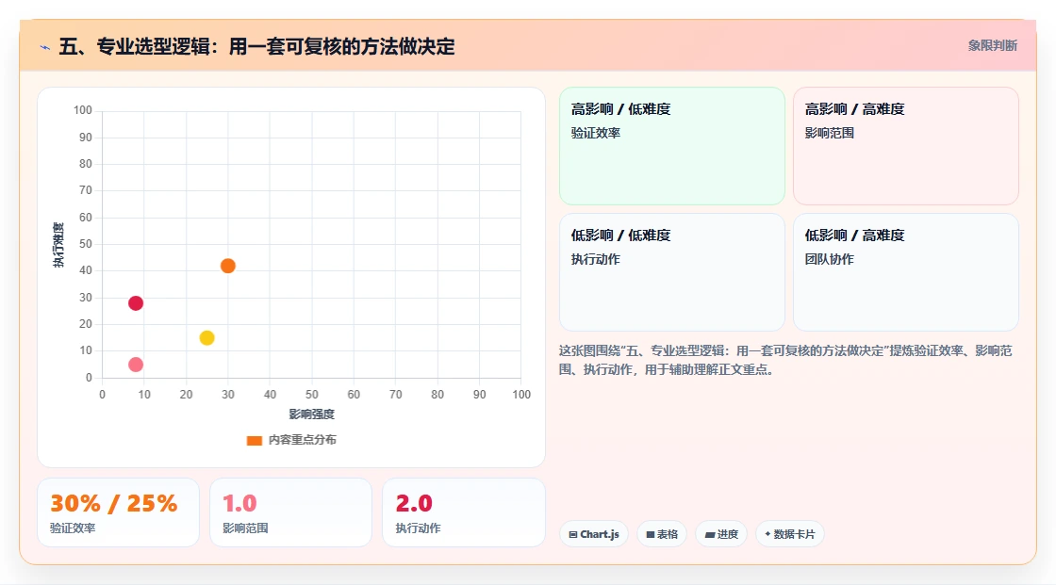
Task: Click the 进度 tag chip
Action: pyautogui.click(x=720, y=534)
